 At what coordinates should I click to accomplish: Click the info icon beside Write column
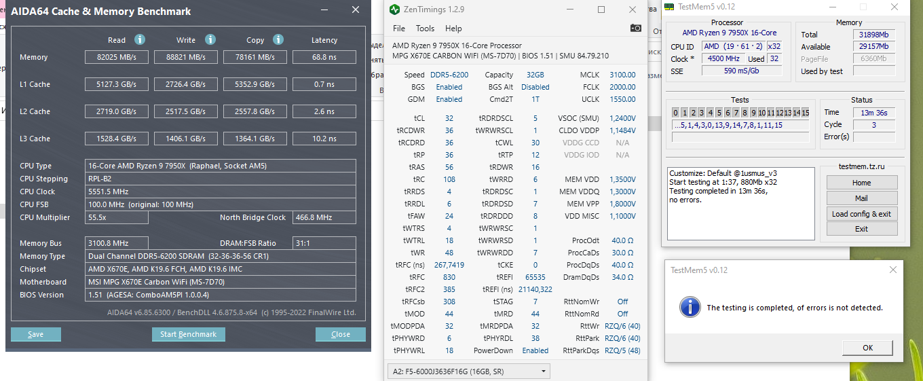pos(210,39)
